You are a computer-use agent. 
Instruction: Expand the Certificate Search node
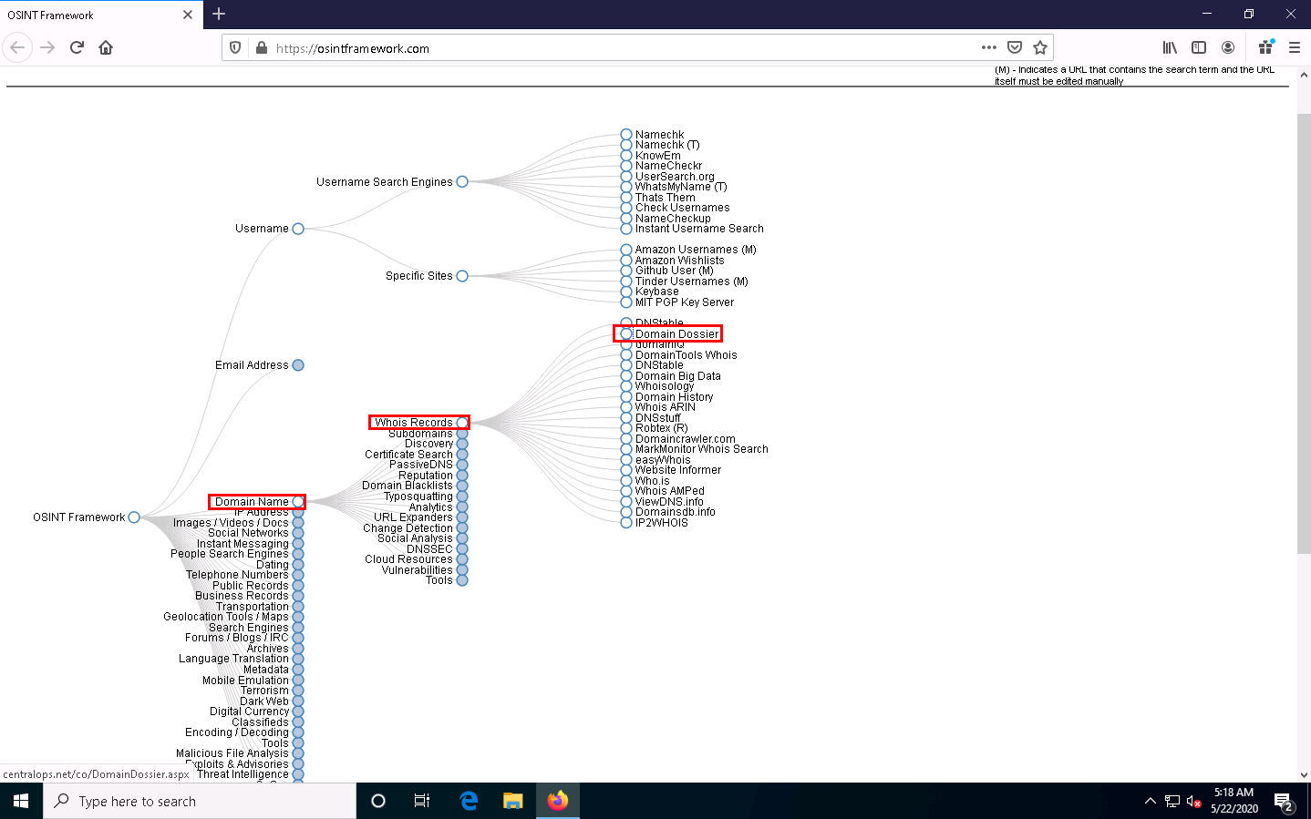pos(462,455)
